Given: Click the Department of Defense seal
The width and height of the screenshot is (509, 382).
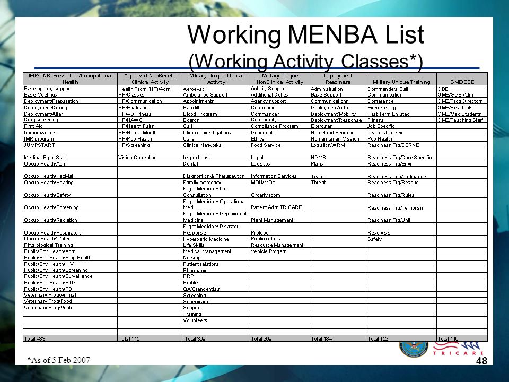Looking at the screenshot, I should 413,349.
